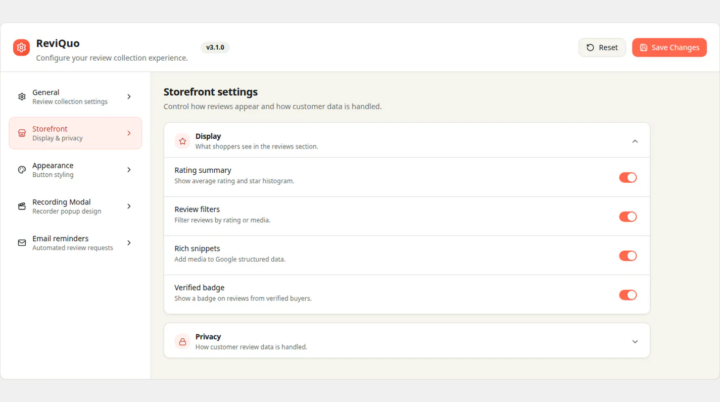This screenshot has width=720, height=402.
Task: Click the ReviQuo app title
Action: 58,43
